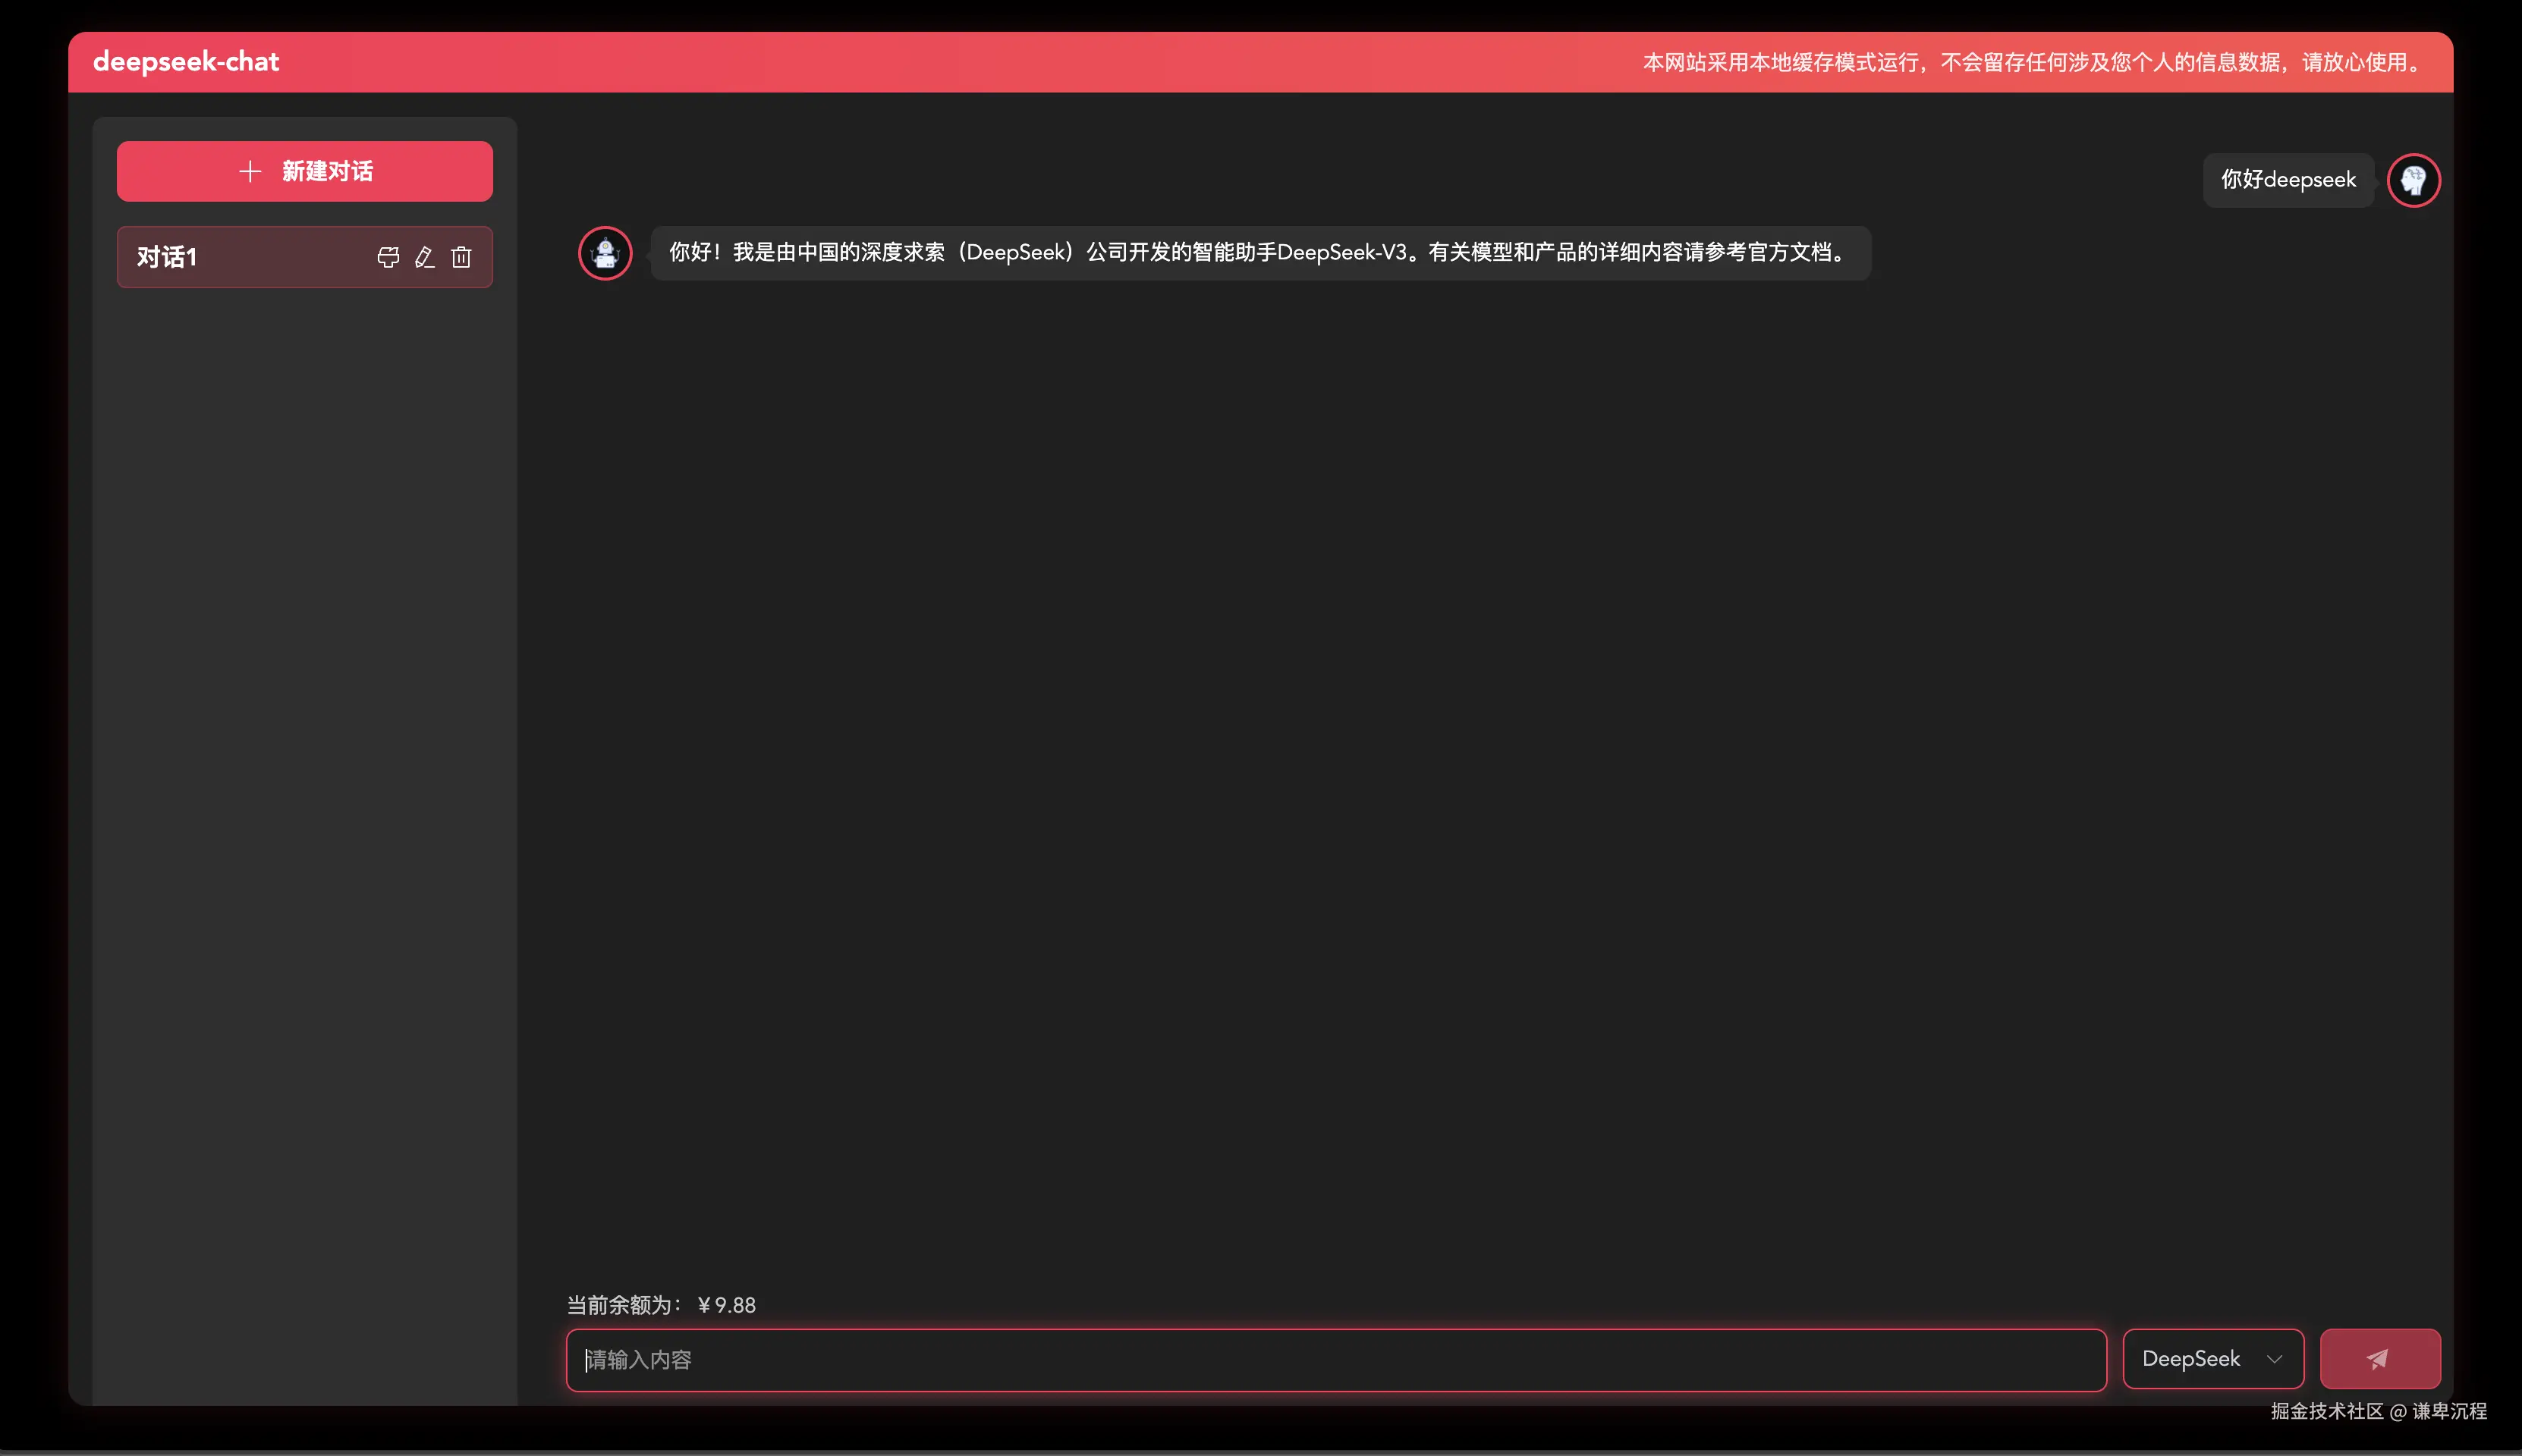Click the pencil rename icon on 对话1
The image size is (2522, 1456).
click(424, 257)
